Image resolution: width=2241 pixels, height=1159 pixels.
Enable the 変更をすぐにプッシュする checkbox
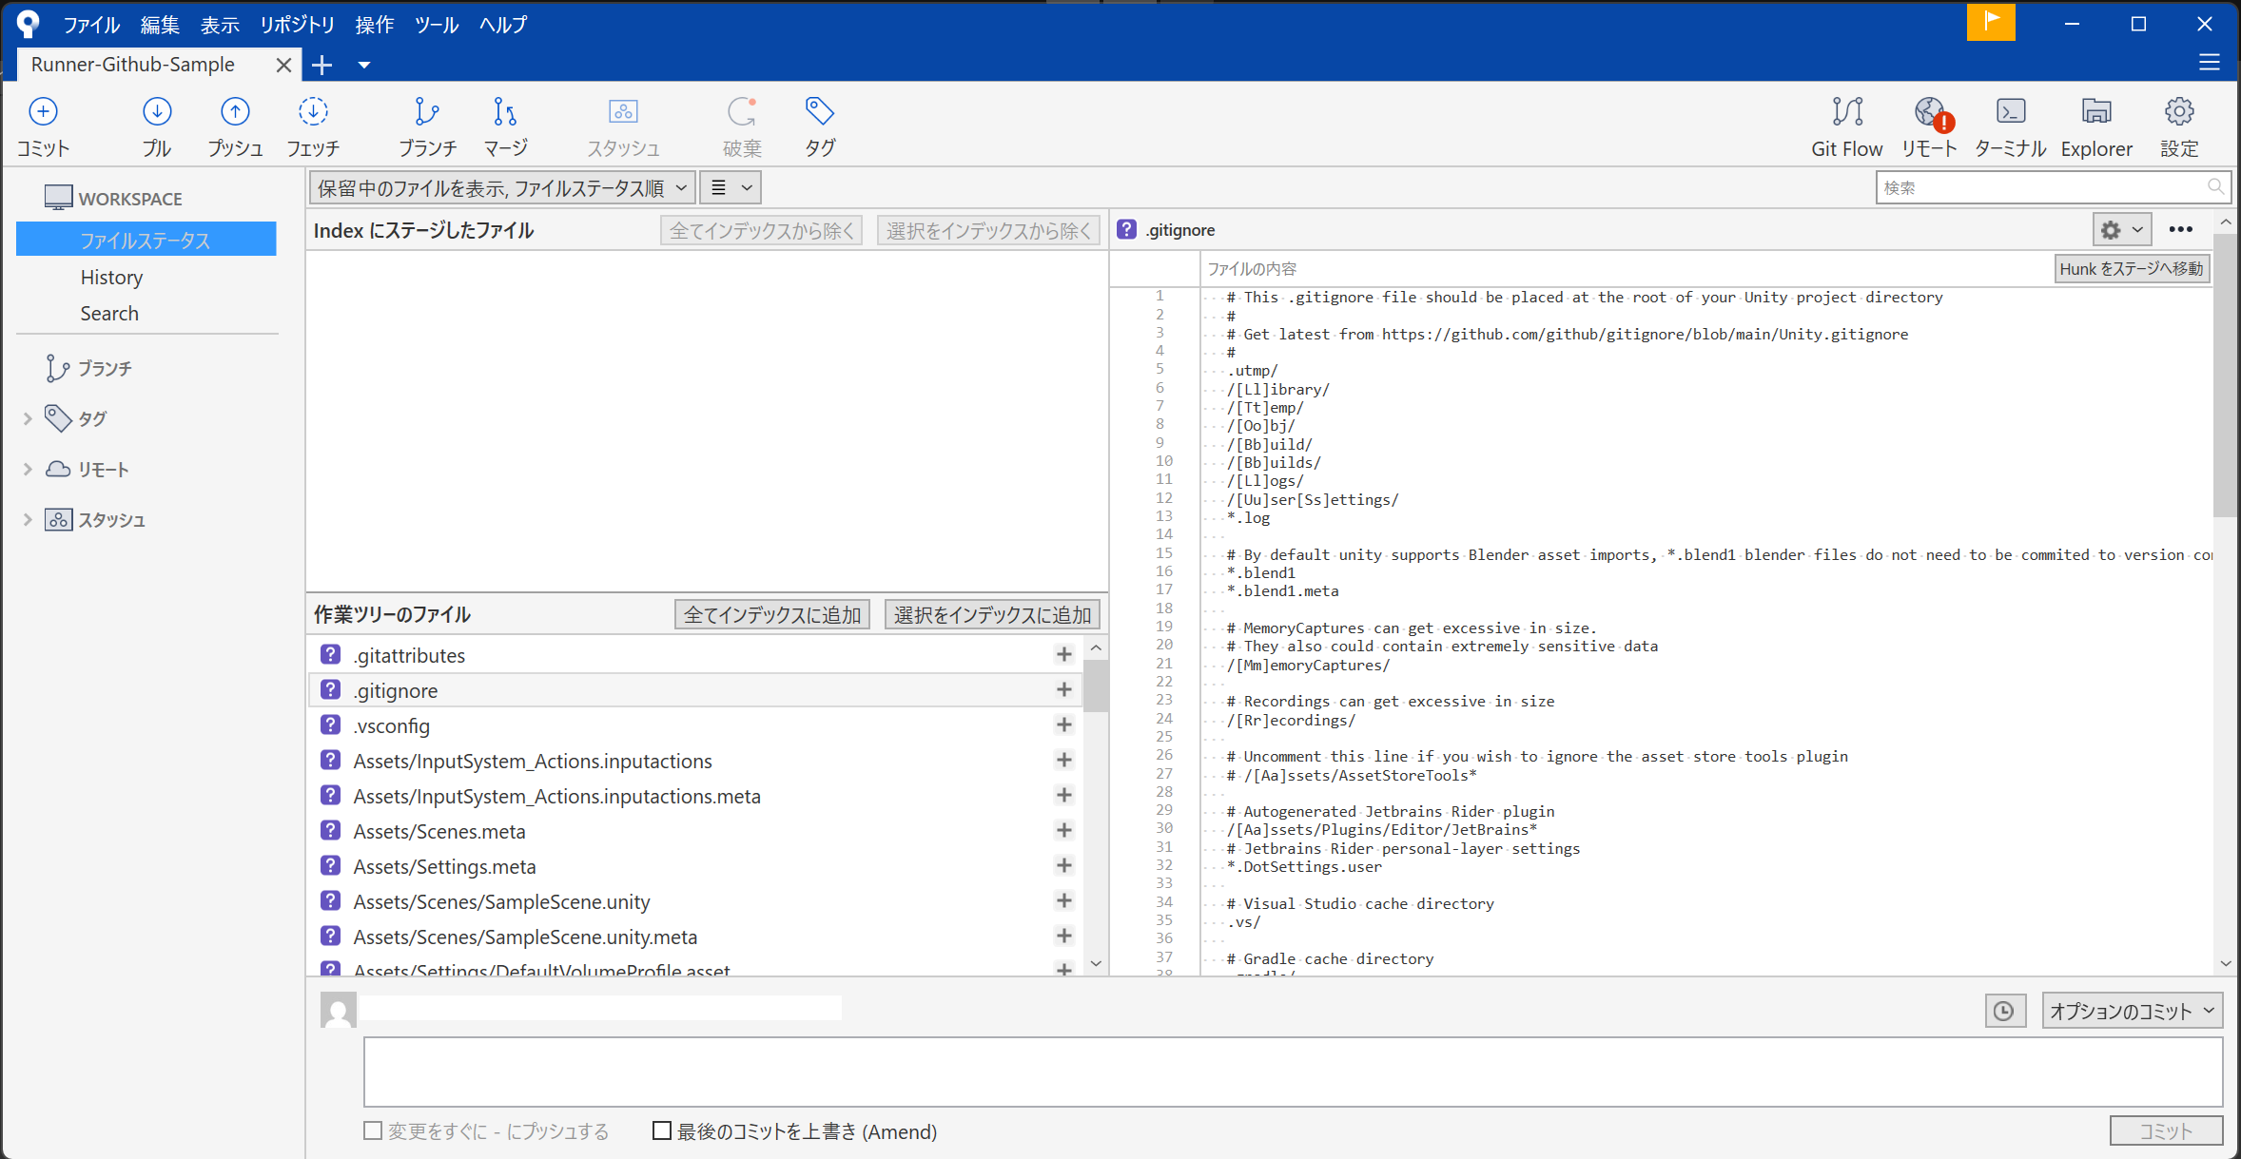click(x=373, y=1130)
